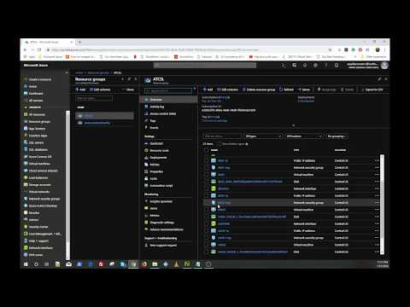Tick checkbox of the bottom Disk row
The width and height of the screenshot is (410, 307).
point(206,252)
